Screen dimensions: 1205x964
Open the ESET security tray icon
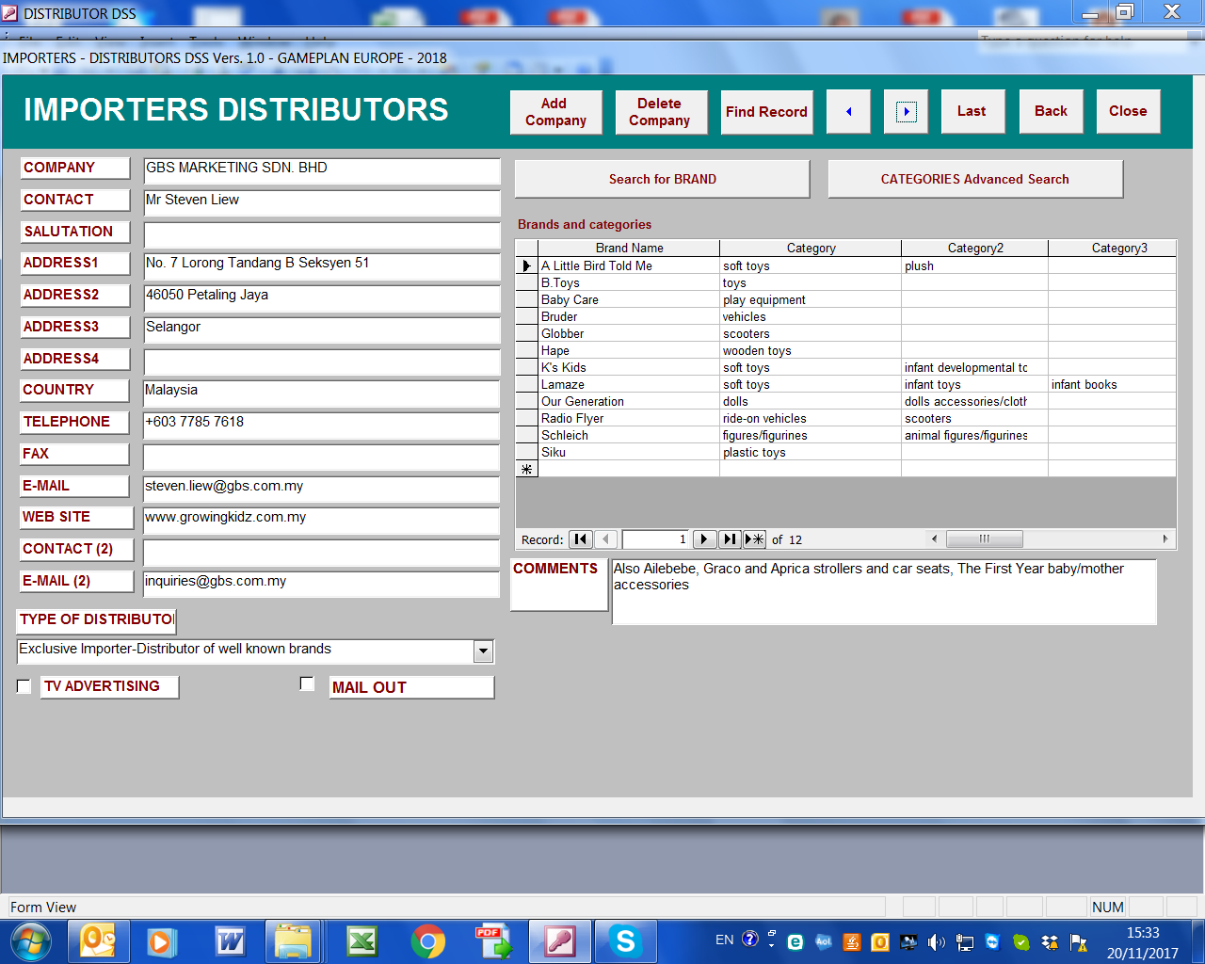click(795, 941)
